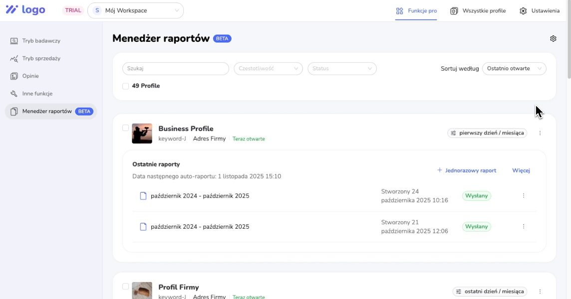571x299 pixels.
Task: Switch to the Wszystkie profile tab
Action: [478, 11]
